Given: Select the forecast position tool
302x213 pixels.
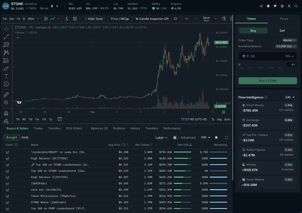Looking at the screenshot, I should (6, 60).
